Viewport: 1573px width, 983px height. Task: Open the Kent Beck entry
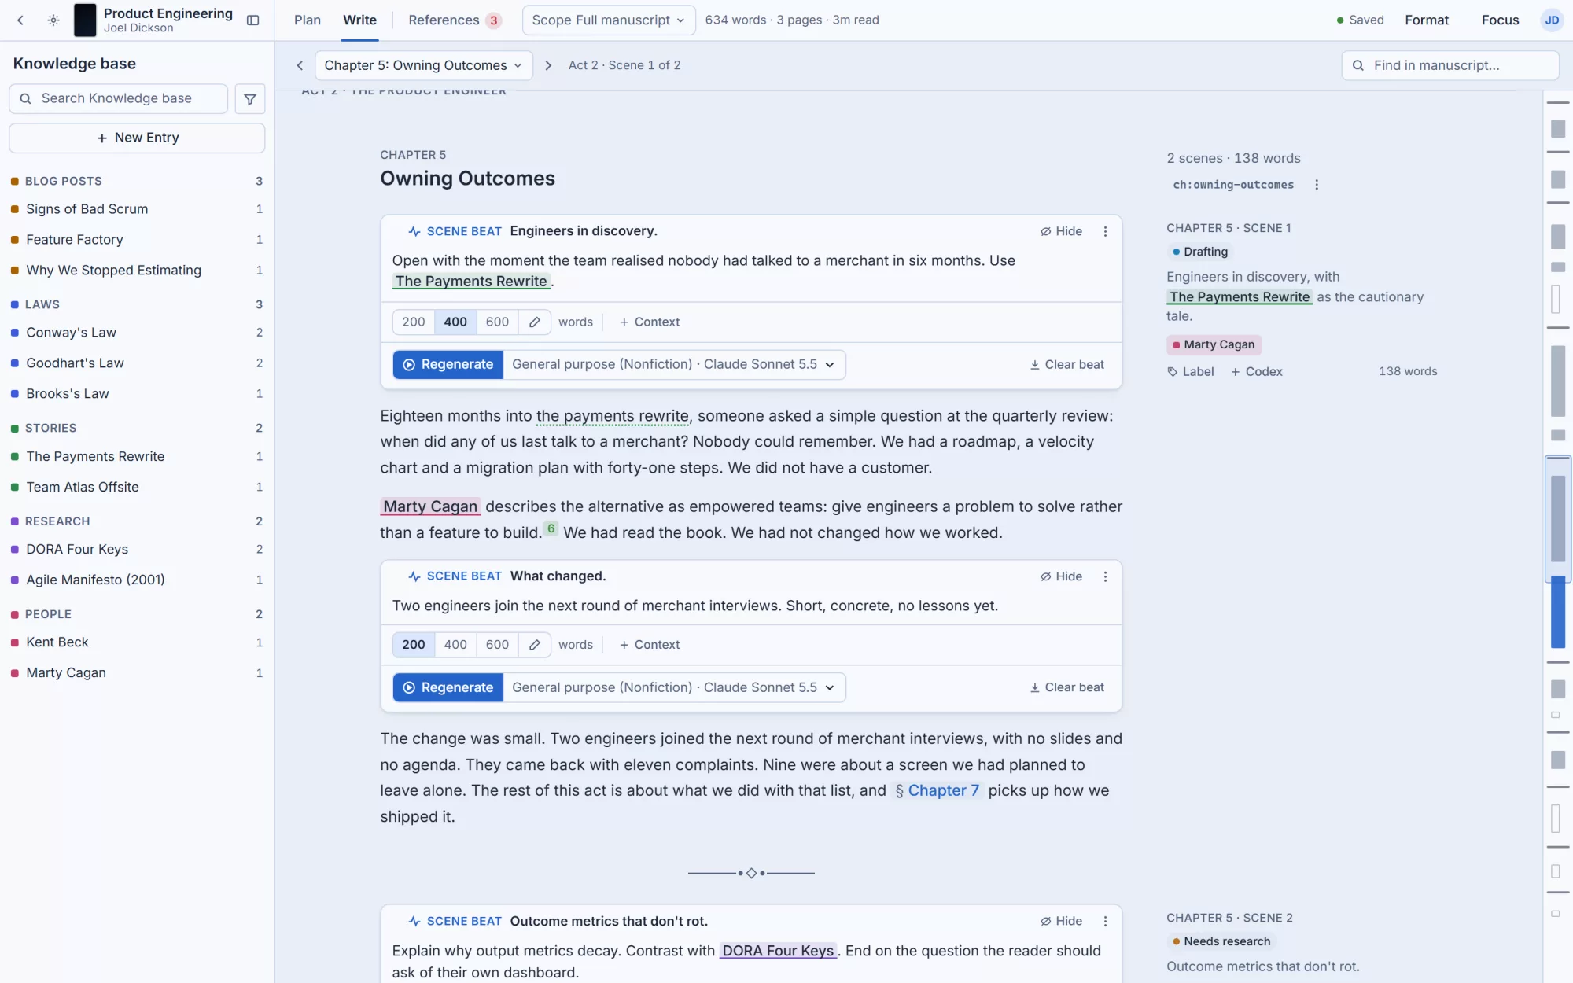(137, 642)
